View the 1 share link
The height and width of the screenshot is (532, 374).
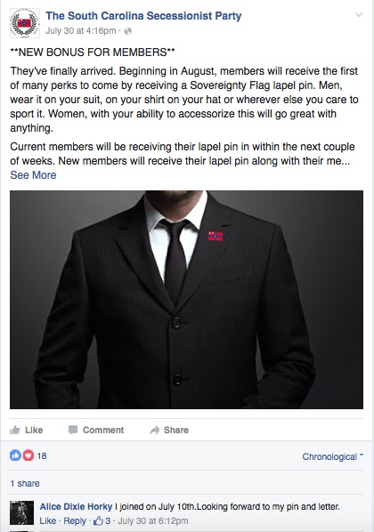(25, 483)
